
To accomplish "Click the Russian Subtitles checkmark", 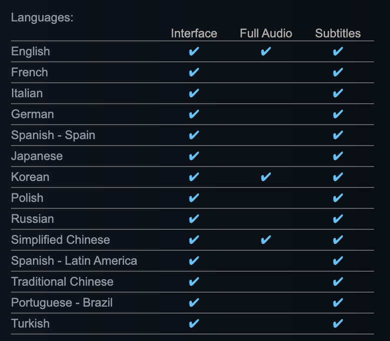I will (338, 219).
